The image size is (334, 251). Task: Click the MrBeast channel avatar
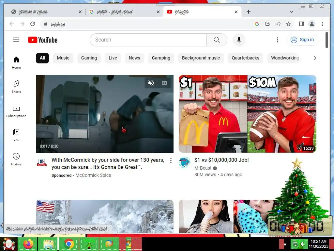click(185, 162)
